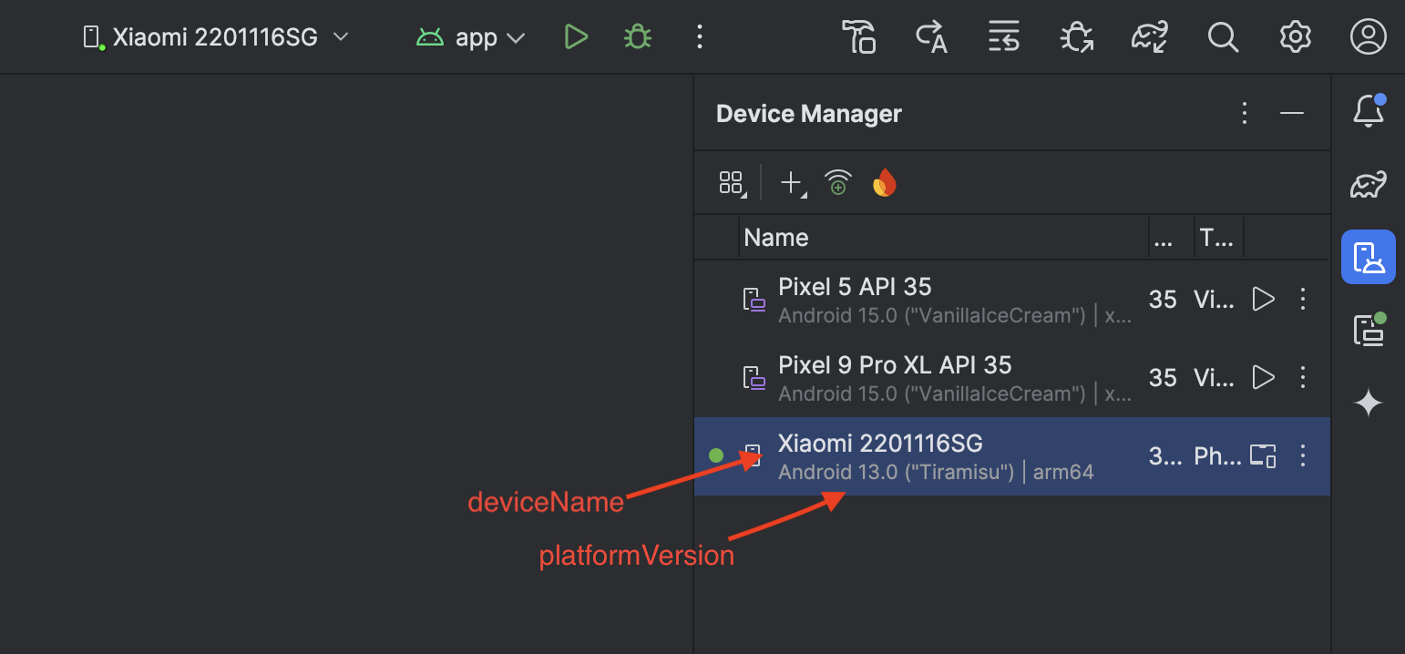
Task: Open the Firebase flame icon in Device Manager
Action: (885, 183)
